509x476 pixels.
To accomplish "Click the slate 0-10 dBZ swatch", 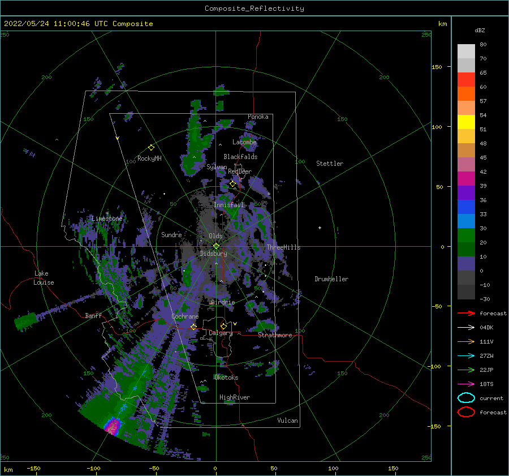I will (466, 264).
